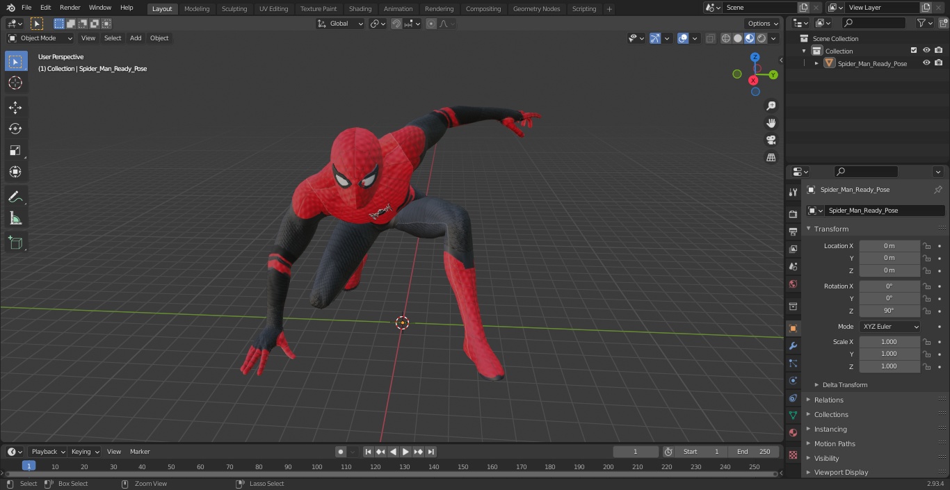The image size is (950, 490).
Task: Switch to the Sculpting workspace tab
Action: click(x=234, y=8)
